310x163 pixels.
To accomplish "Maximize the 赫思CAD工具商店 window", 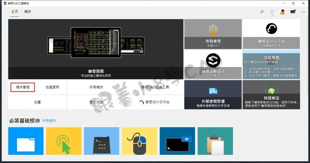I will click(x=293, y=3).
